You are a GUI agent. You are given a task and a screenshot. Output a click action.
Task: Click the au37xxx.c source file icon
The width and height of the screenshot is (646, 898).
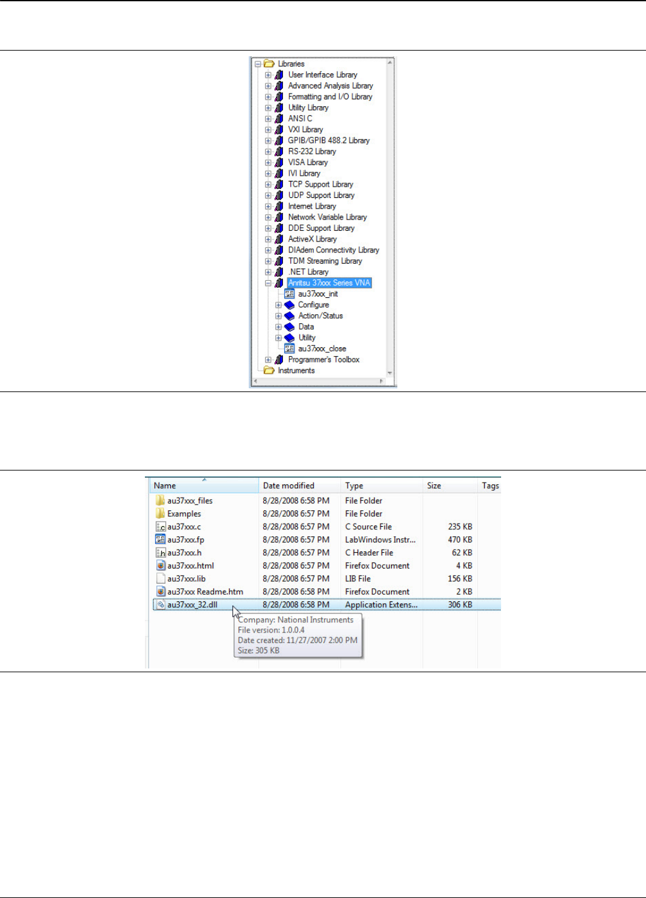click(x=161, y=527)
